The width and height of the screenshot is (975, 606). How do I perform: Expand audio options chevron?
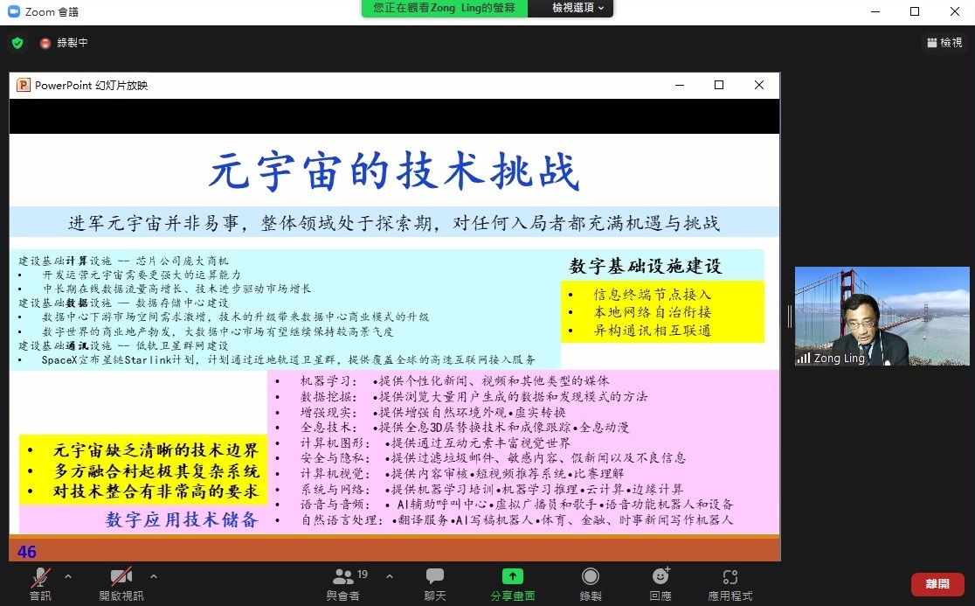point(68,576)
